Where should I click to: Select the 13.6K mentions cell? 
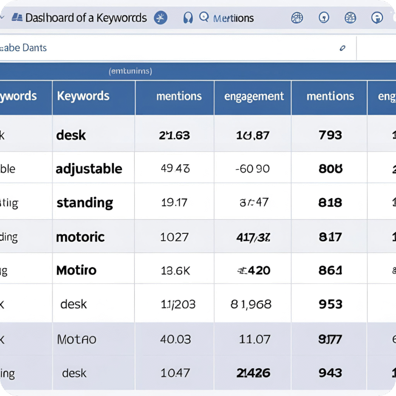tap(175, 270)
